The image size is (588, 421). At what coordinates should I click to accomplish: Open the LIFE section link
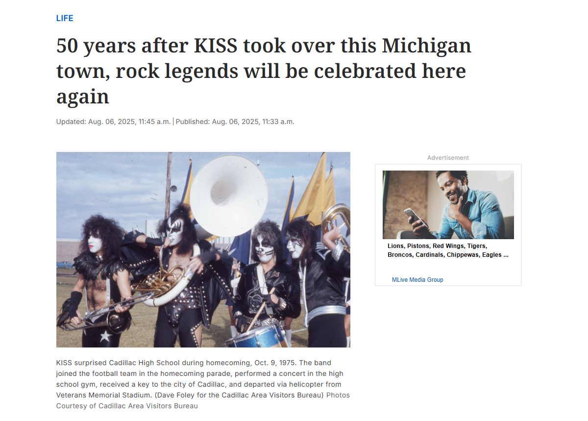pos(65,18)
